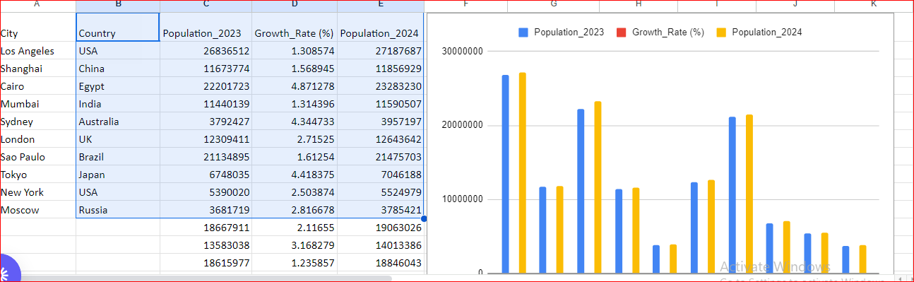Select the Mumbai cell
The image size is (914, 282).
point(37,104)
